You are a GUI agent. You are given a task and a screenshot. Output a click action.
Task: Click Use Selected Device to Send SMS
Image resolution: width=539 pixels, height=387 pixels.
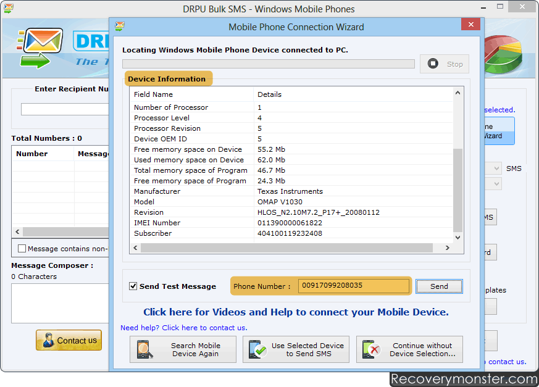[x=296, y=349]
